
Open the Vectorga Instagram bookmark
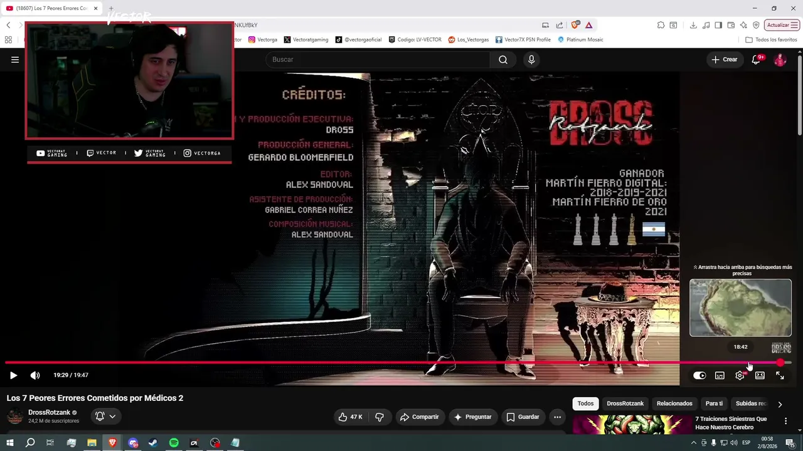point(263,39)
